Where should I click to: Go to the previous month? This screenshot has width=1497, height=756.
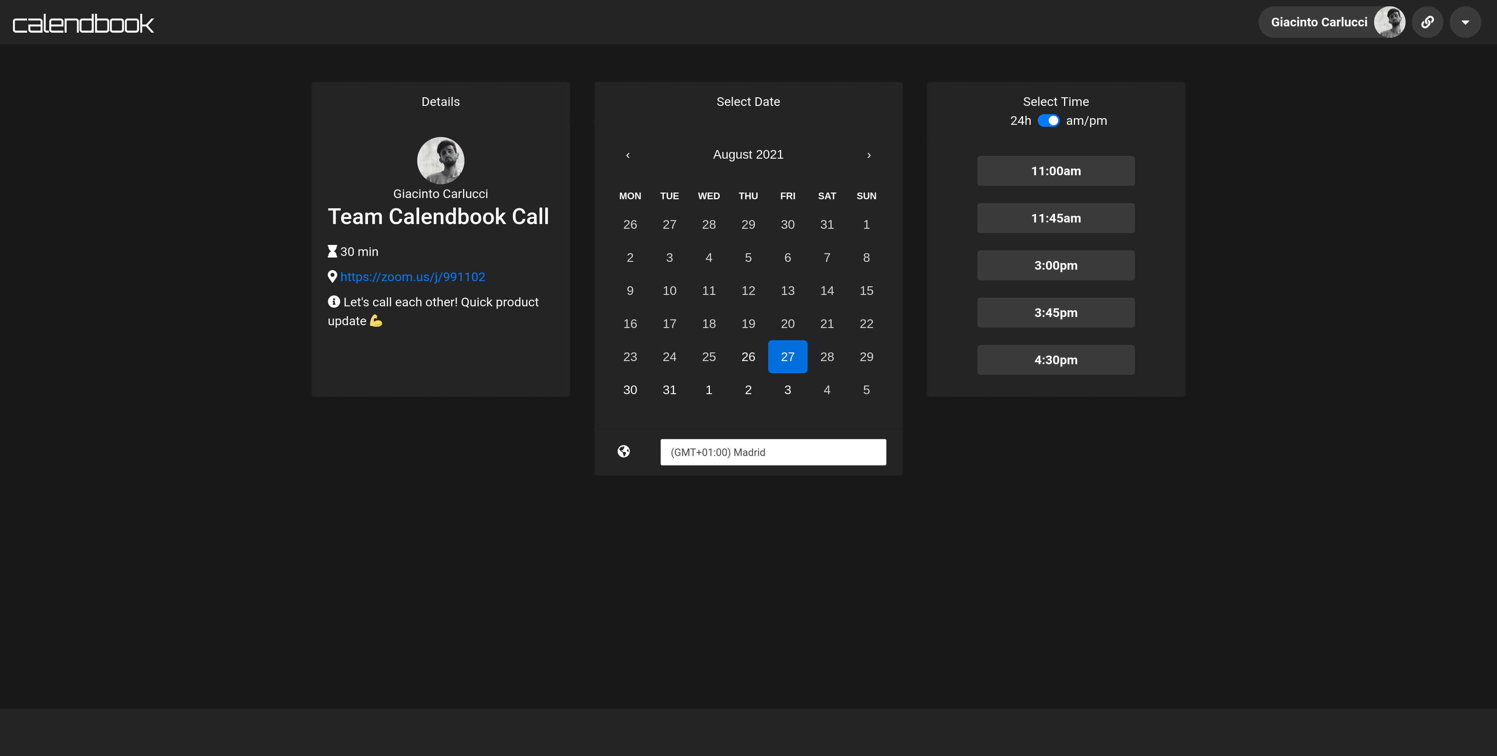(628, 155)
